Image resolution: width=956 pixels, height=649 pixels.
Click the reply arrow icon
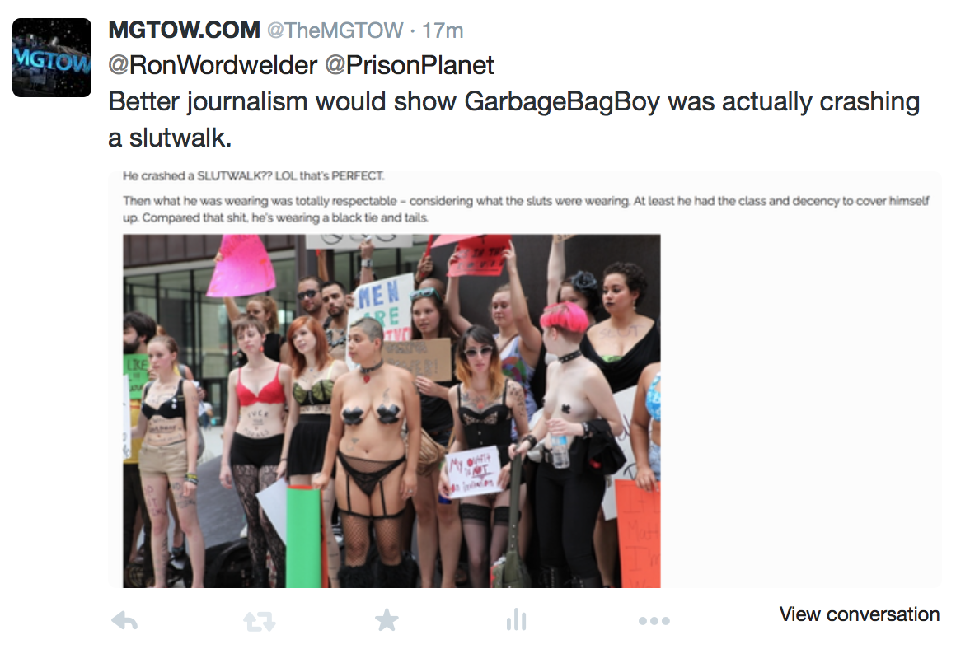125,621
